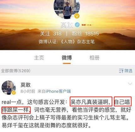Tap the 8小时前 post timestamp
This screenshot has width=135, height=132.
(x=28, y=91)
